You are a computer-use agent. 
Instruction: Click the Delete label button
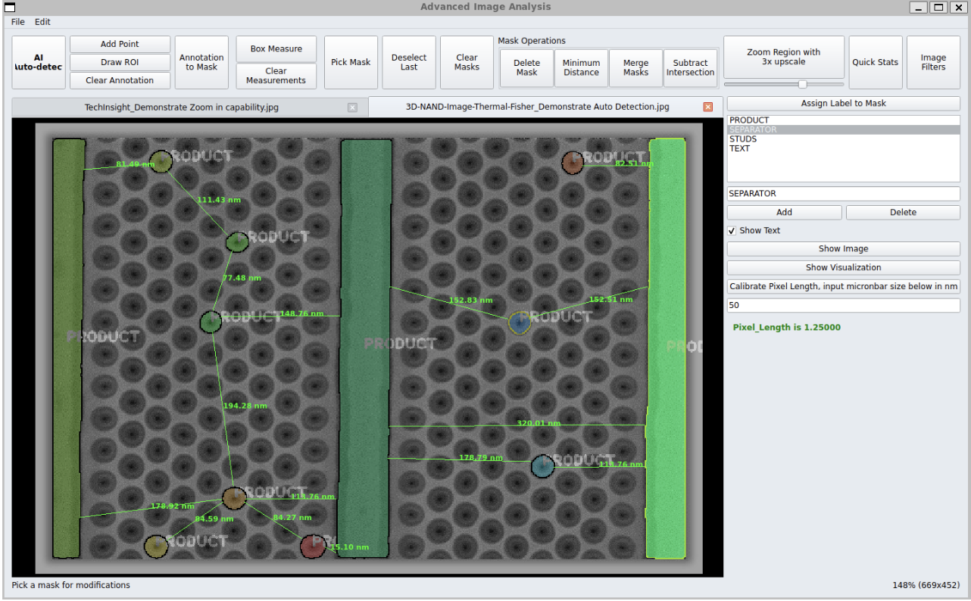click(x=903, y=213)
